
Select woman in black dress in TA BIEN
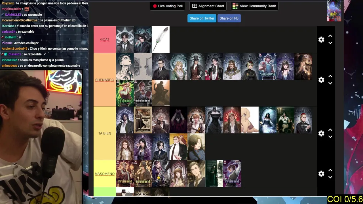[214, 120]
